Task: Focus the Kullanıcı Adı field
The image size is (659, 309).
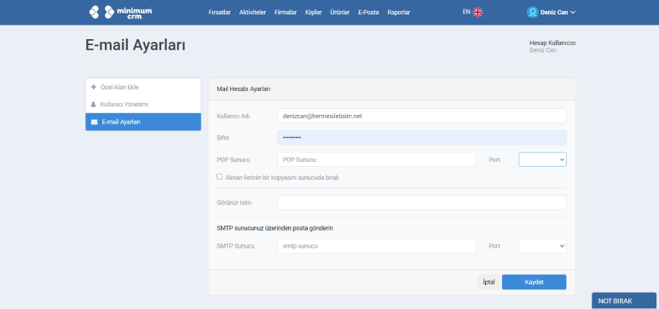Action: coord(421,116)
